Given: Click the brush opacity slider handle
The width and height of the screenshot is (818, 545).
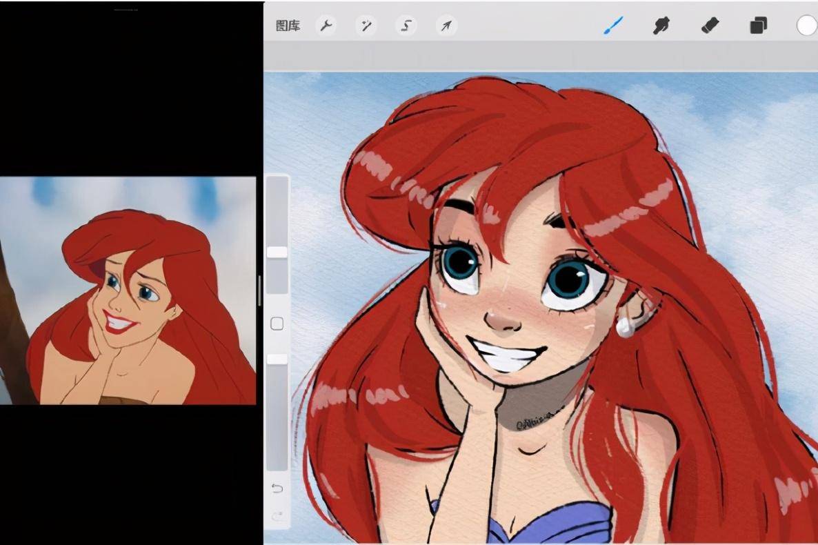Looking at the screenshot, I should coord(277,359).
